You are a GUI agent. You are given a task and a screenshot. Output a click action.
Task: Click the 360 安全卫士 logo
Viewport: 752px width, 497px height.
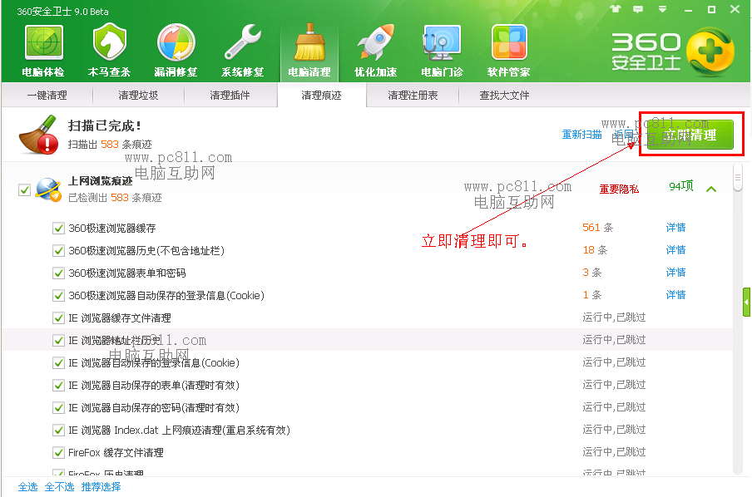[673, 52]
